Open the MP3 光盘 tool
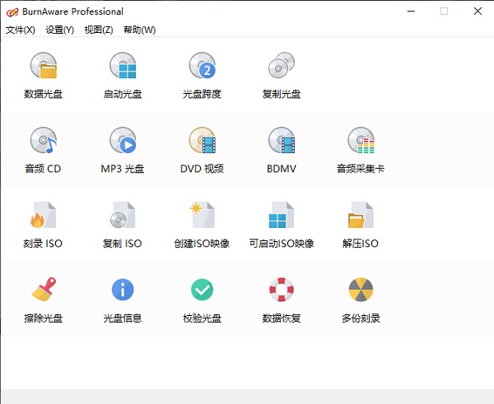This screenshot has width=494, height=404. [x=123, y=142]
